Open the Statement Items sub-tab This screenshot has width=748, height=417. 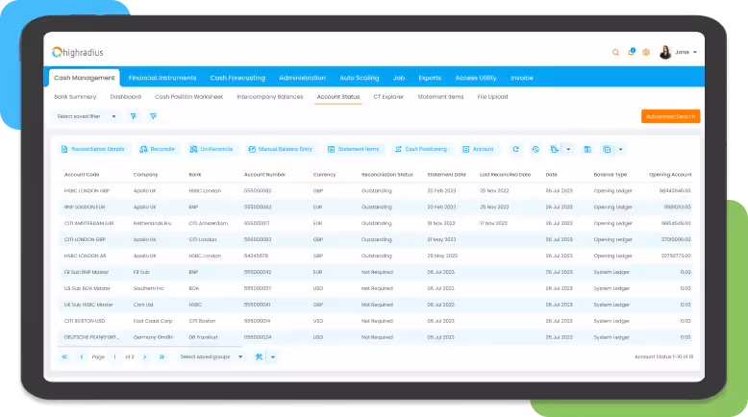pyautogui.click(x=440, y=97)
